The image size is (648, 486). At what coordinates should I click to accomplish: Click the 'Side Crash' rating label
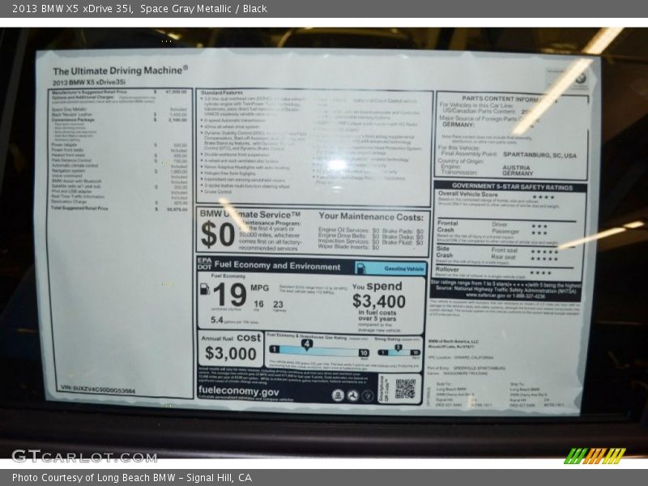click(443, 252)
